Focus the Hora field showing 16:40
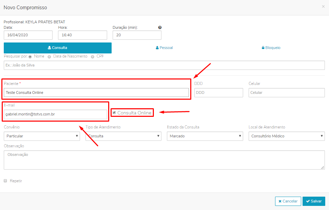Viewport: 329px width, 210px height. (82, 35)
